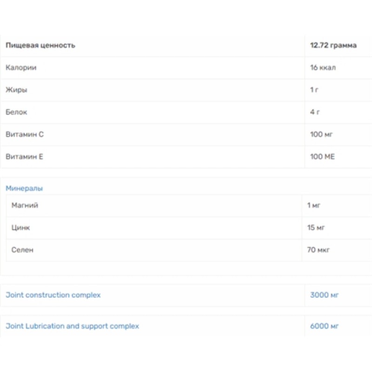Select the Пищевая ценность header cell
The height and width of the screenshot is (372, 372).
[x=40, y=45]
